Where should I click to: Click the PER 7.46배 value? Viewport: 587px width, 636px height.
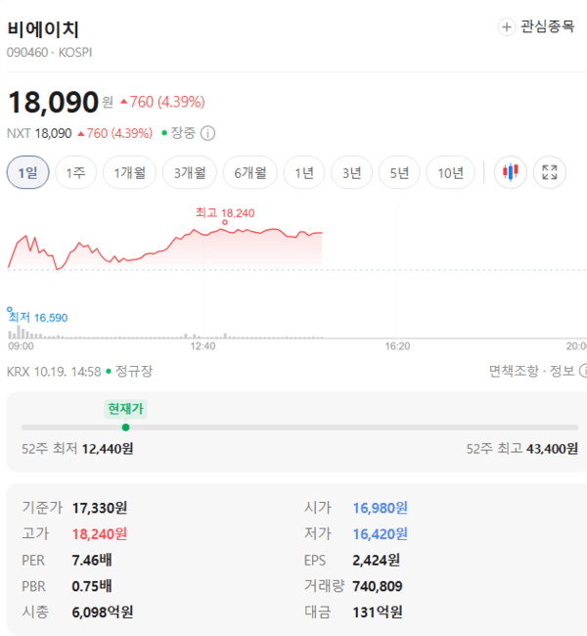tap(92, 560)
